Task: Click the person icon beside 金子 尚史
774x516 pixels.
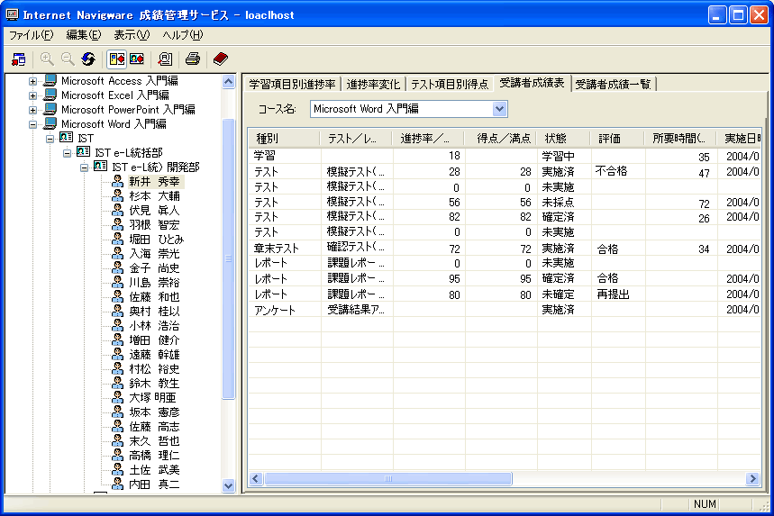Action: (117, 267)
